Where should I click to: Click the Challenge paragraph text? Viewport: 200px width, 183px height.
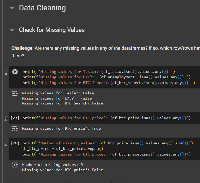106,52
